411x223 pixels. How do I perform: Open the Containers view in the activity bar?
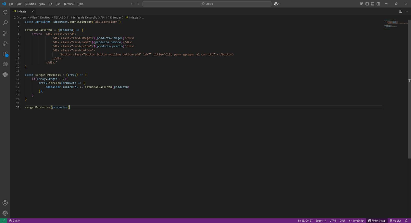pos(5,64)
